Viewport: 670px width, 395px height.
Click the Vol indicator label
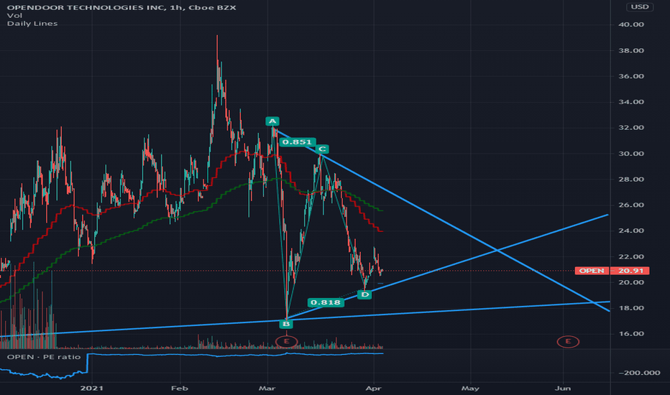[x=14, y=15]
